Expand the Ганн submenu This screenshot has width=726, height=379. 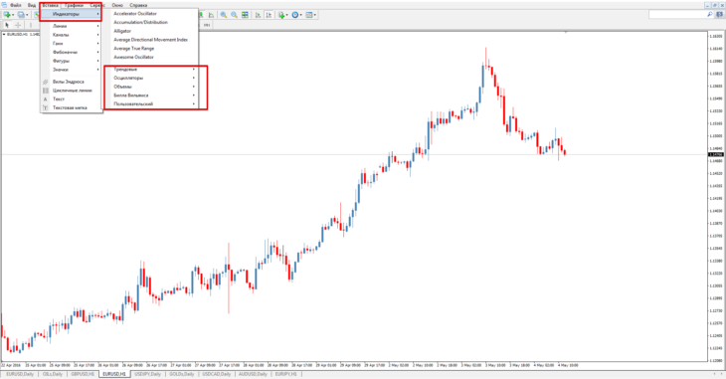71,44
